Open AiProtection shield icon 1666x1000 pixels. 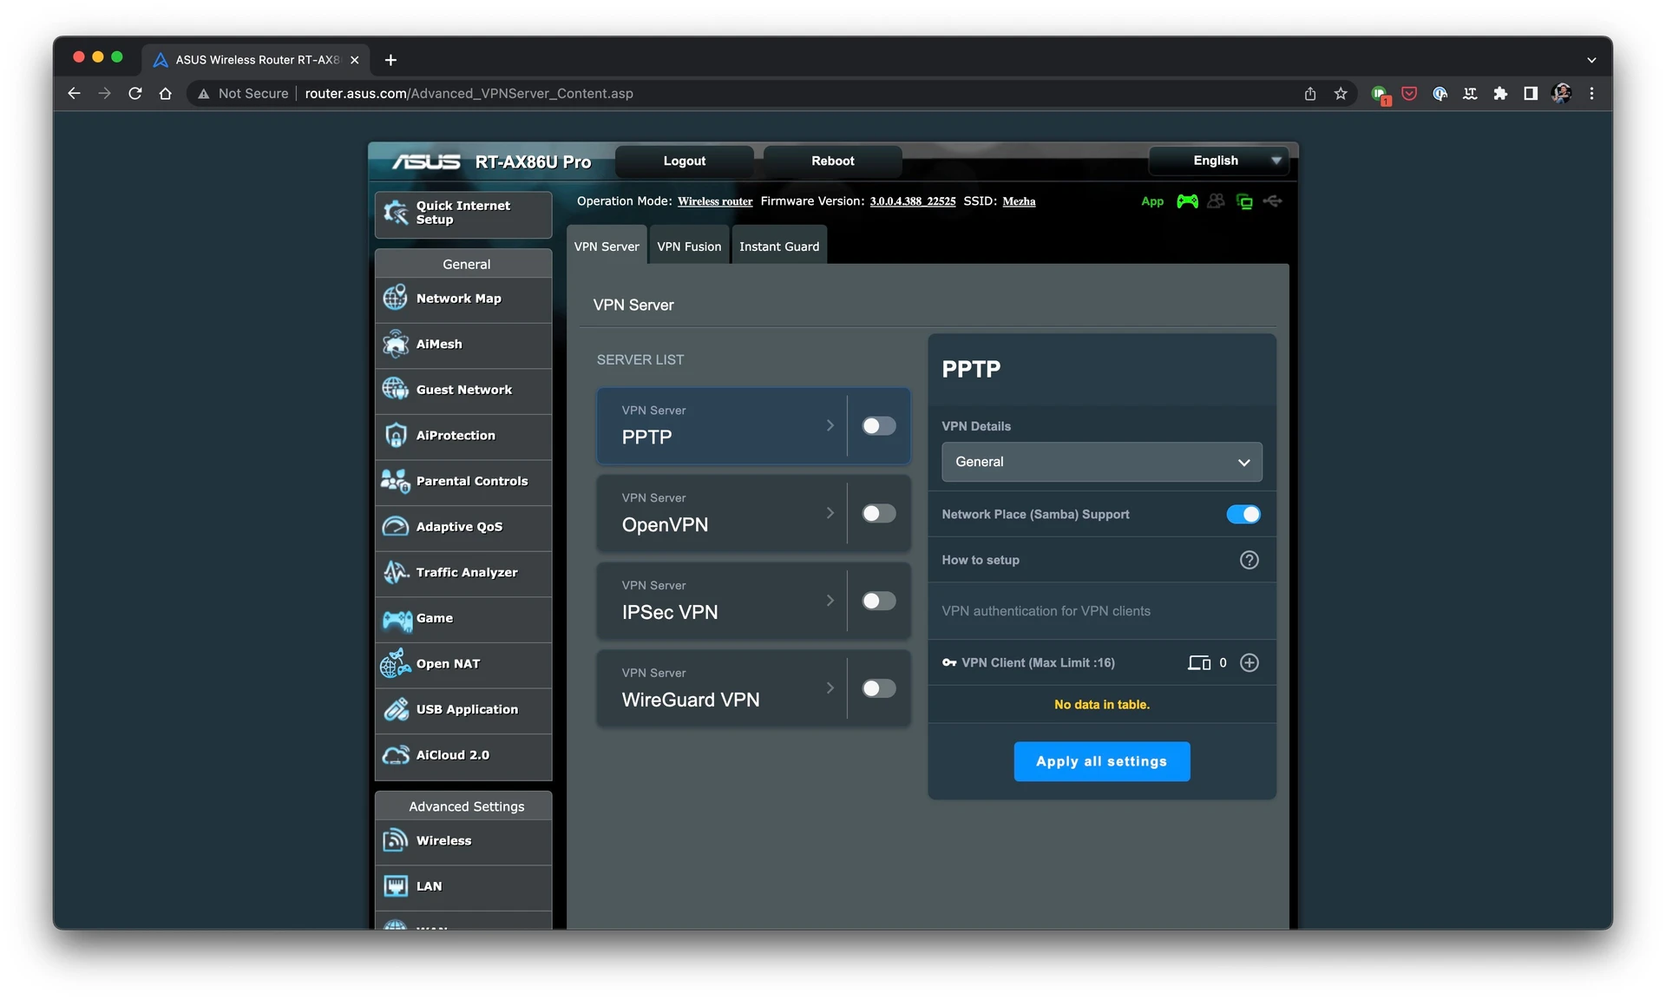click(x=396, y=435)
